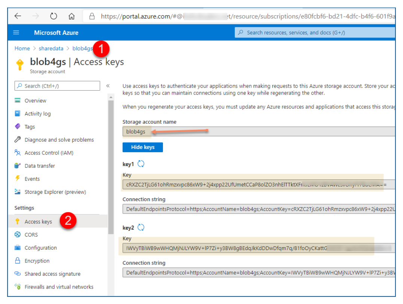
Task: Click the Storage account name field
Action: click(259, 131)
